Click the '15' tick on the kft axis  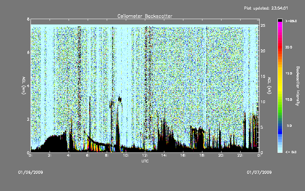[x=263, y=76]
